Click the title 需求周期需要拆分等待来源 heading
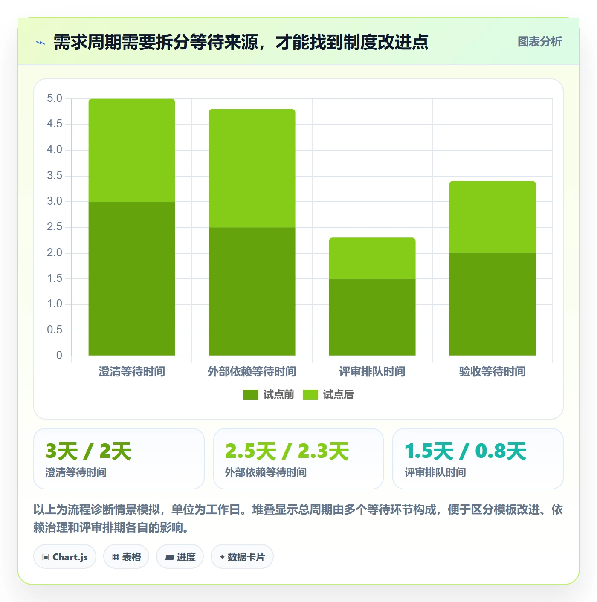 pos(241,42)
